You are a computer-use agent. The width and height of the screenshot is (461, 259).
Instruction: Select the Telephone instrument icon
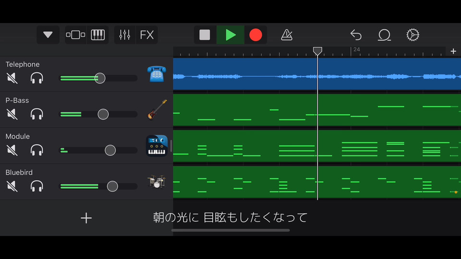(157, 74)
